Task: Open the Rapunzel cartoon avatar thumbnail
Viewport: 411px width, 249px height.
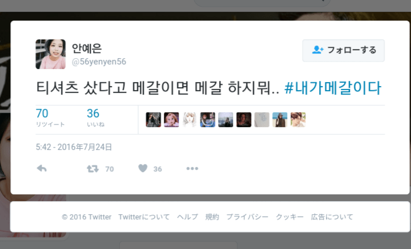Action: [171, 120]
